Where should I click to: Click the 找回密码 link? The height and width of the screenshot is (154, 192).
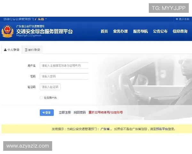pos(80,113)
